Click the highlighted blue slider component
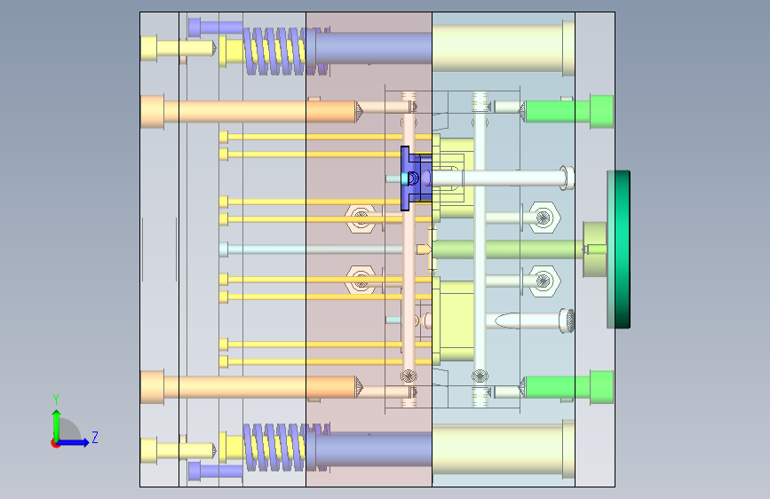 pos(416,178)
